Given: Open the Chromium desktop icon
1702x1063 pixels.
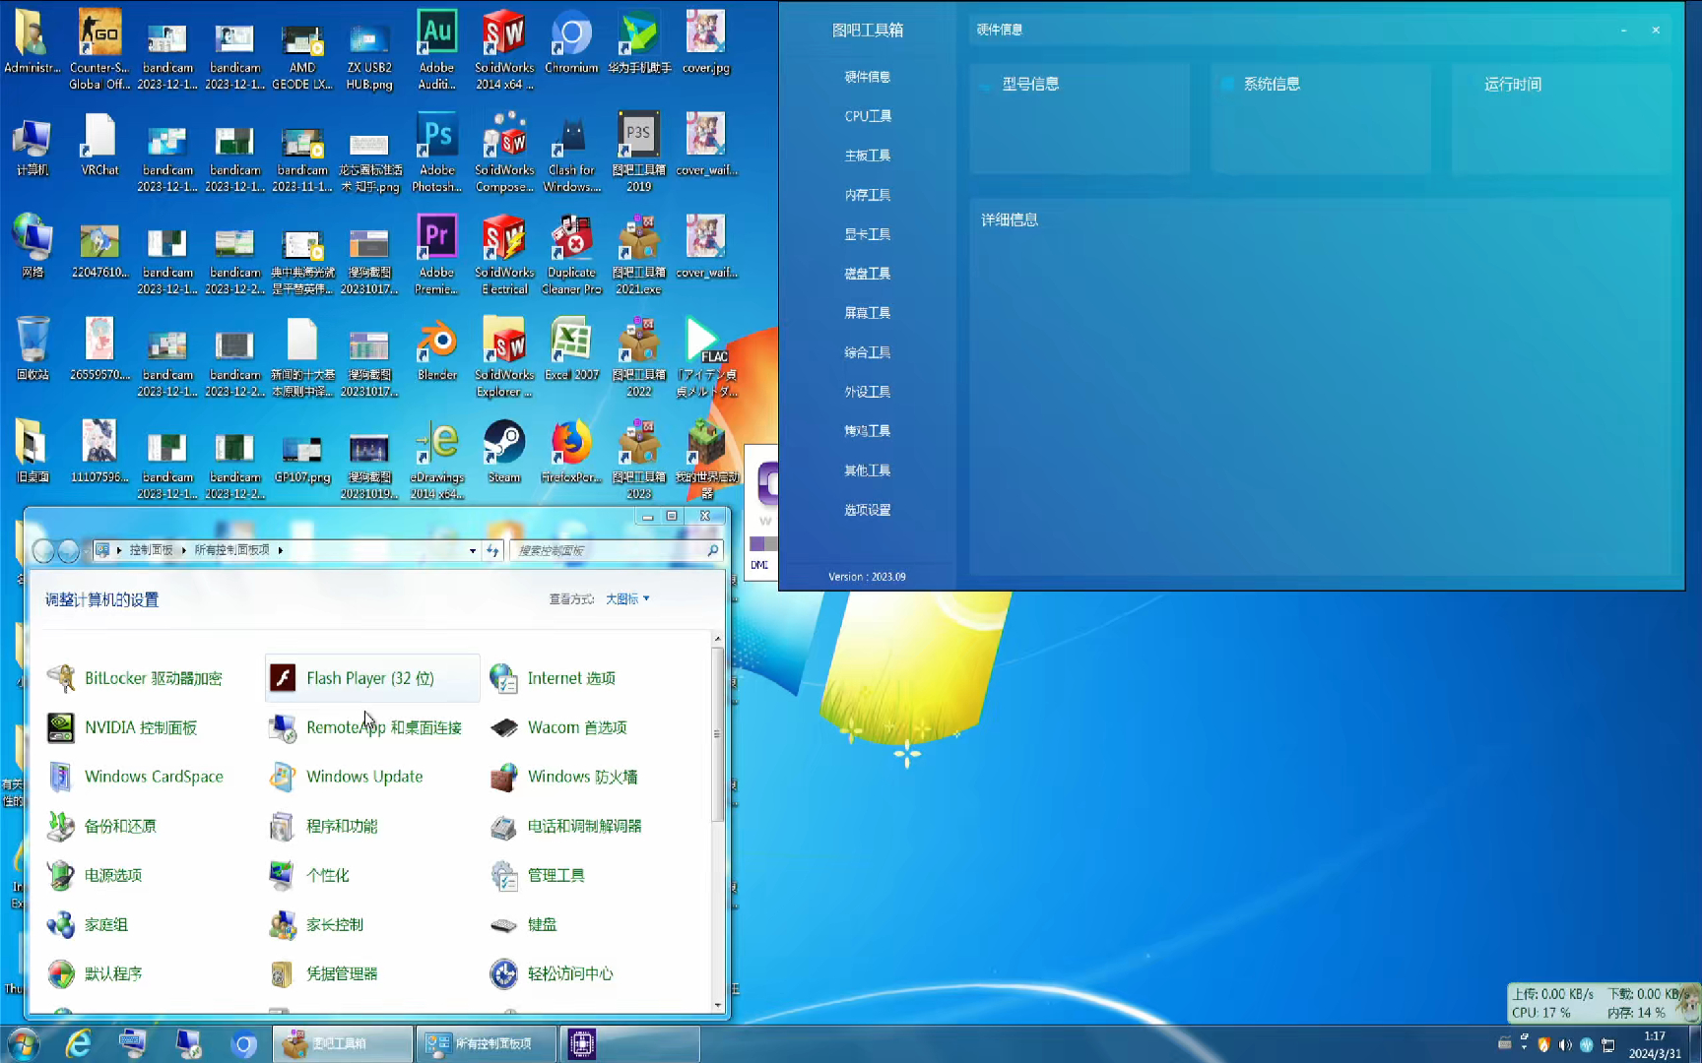Looking at the screenshot, I should (x=571, y=42).
